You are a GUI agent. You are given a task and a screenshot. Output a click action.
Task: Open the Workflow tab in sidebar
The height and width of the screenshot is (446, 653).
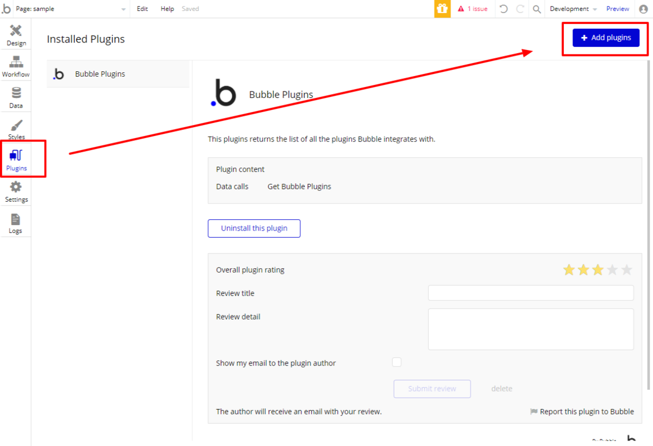(x=16, y=66)
